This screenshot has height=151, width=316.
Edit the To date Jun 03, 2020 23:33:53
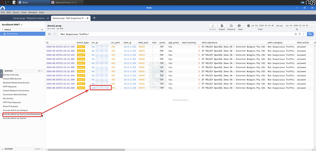(x=297, y=26)
